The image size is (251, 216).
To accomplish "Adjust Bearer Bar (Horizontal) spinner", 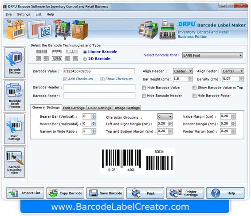I will pos(94,123).
